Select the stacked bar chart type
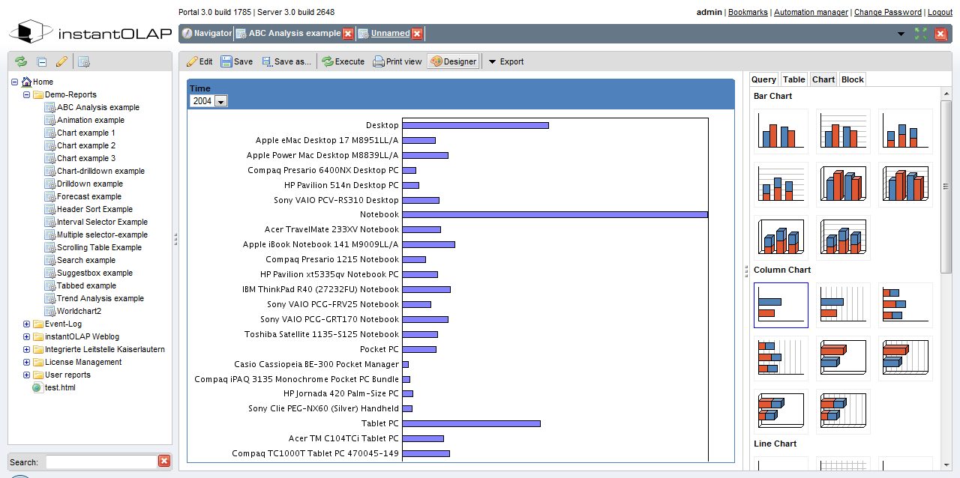960x478 pixels. (x=905, y=131)
